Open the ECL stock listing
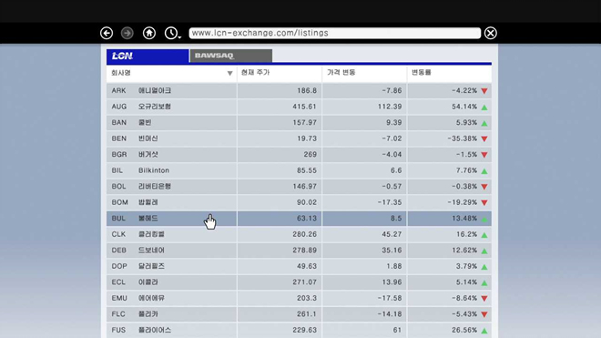 coord(299,282)
